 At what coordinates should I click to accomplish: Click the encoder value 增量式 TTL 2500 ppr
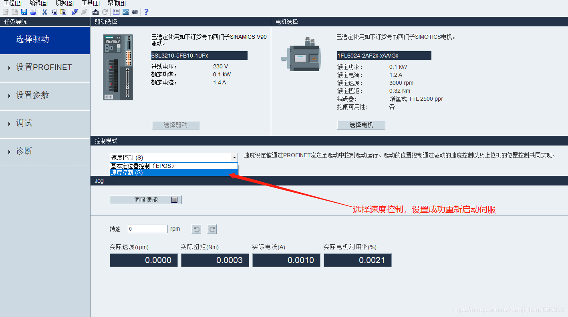[x=417, y=99]
